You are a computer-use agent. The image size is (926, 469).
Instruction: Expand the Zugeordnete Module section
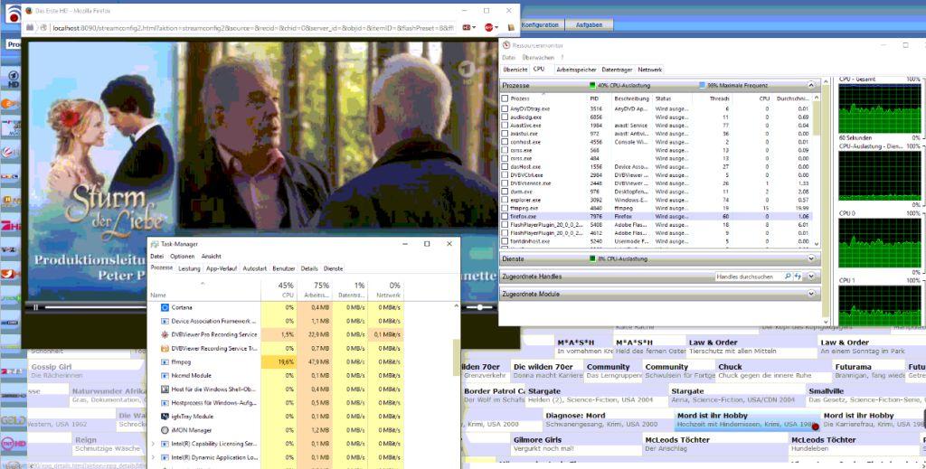811,295
